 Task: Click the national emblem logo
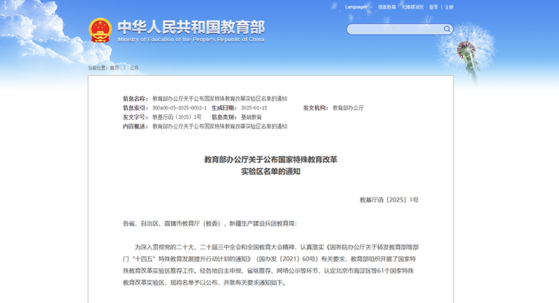click(x=100, y=30)
